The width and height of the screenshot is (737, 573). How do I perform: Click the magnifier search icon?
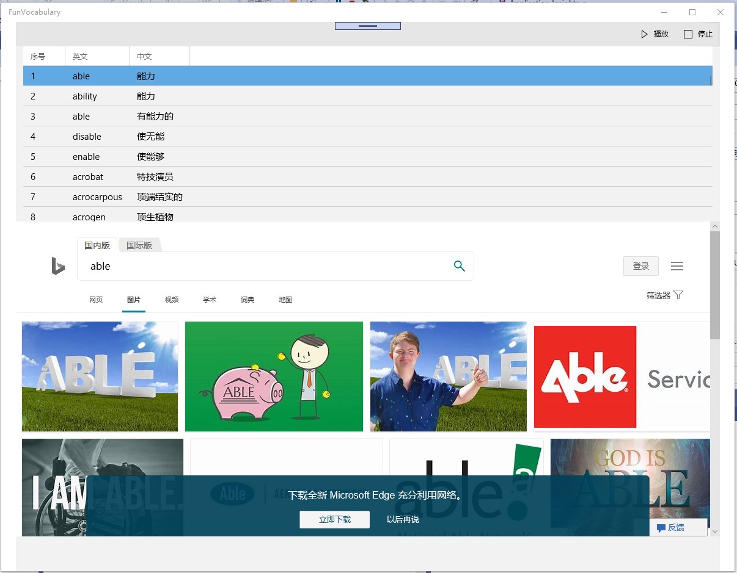(x=459, y=266)
